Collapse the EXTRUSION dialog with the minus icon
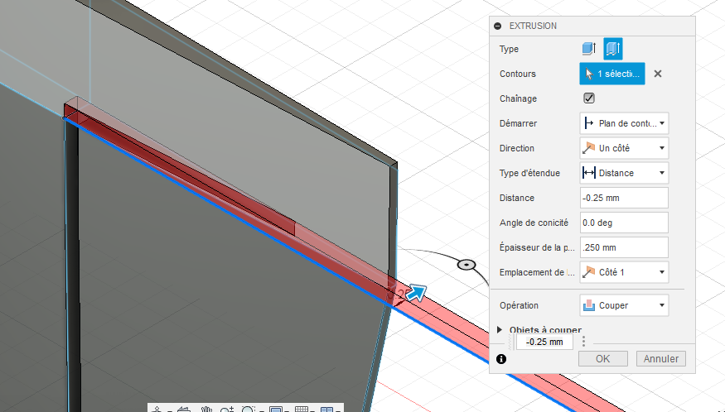Image resolution: width=725 pixels, height=412 pixels. click(497, 26)
